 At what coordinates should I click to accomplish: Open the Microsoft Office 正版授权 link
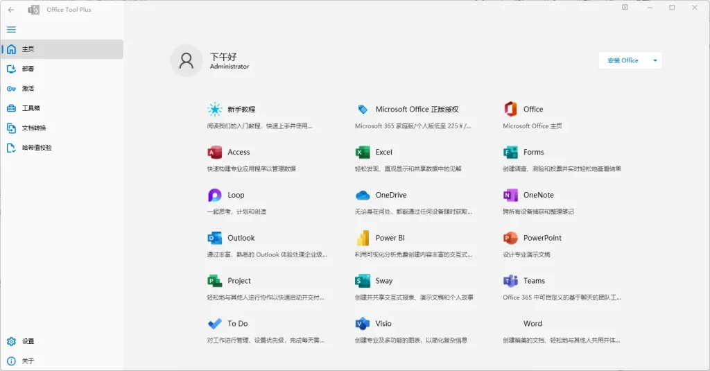(417, 109)
